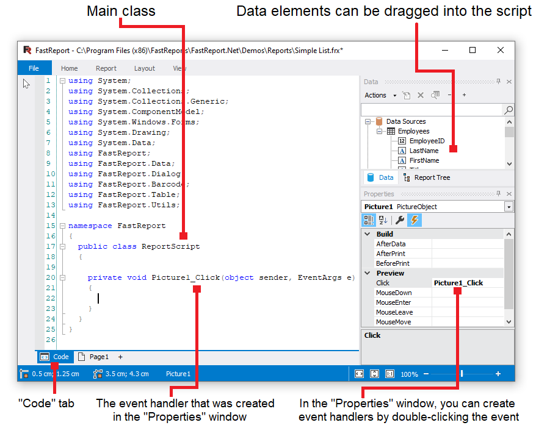
Task: Select the MouseMove event row
Action: coord(439,322)
